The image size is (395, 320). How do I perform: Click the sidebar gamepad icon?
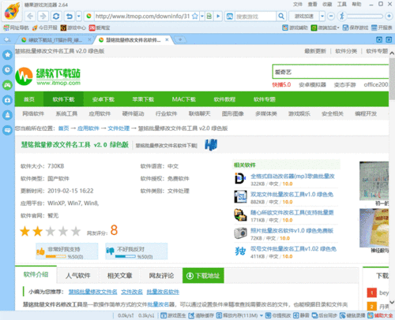pos(7,85)
